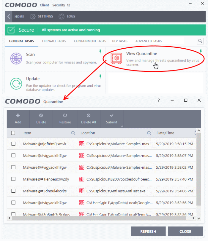Image resolution: width=208 pixels, height=241 pixels.
Task: Toggle the pin on View Quarantine task
Action: 201,51
